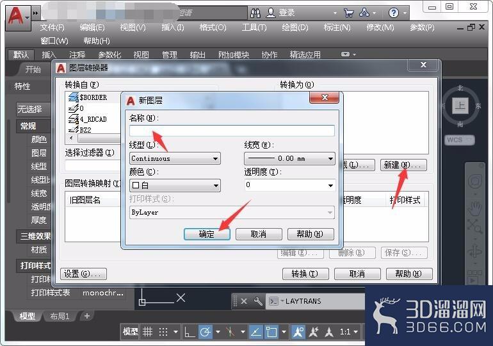Image resolution: width=493 pixels, height=346 pixels.
Task: Open the AutoCAD application menu logo
Action: [18, 18]
